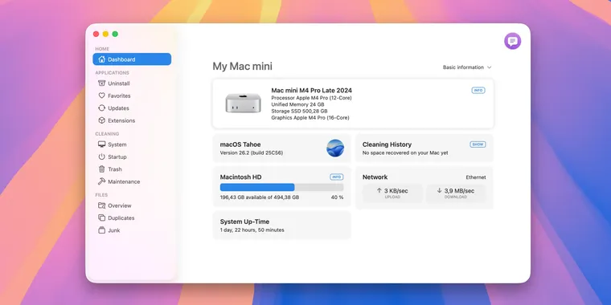Image resolution: width=611 pixels, height=305 pixels.
Task: Select Startup label in the sidebar
Action: click(117, 157)
